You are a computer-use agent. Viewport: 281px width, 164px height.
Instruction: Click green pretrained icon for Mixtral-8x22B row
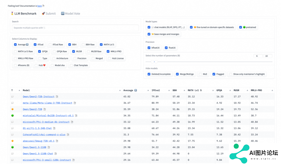[12, 116]
